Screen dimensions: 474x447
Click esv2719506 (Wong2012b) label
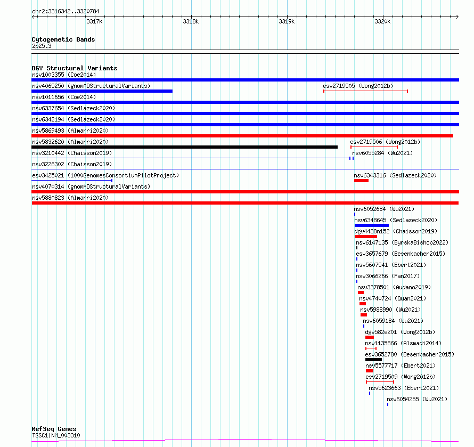(385, 142)
